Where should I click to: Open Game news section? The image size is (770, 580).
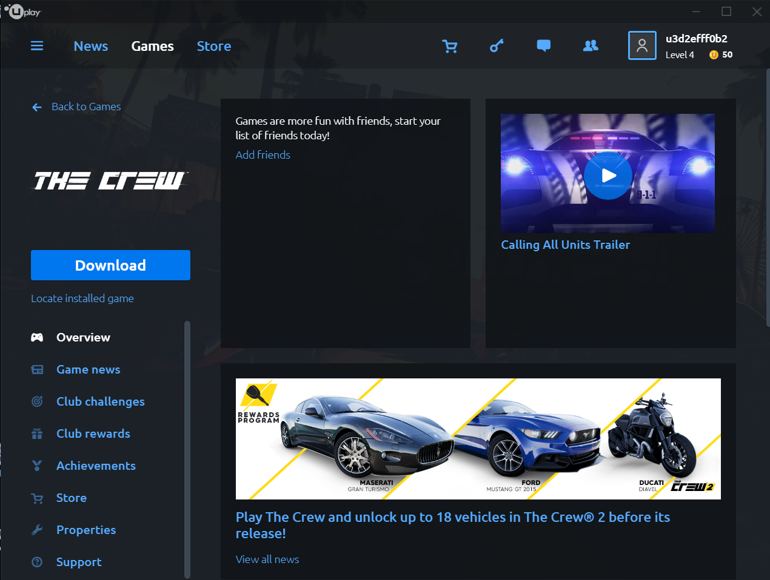pyautogui.click(x=88, y=369)
